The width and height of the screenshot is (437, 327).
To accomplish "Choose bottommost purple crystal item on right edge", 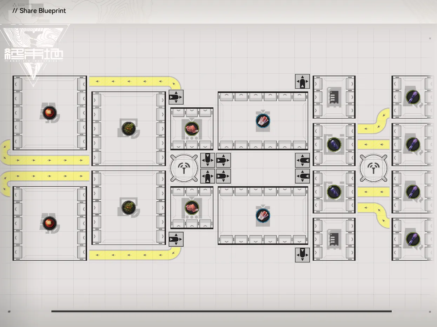I will [x=412, y=239].
